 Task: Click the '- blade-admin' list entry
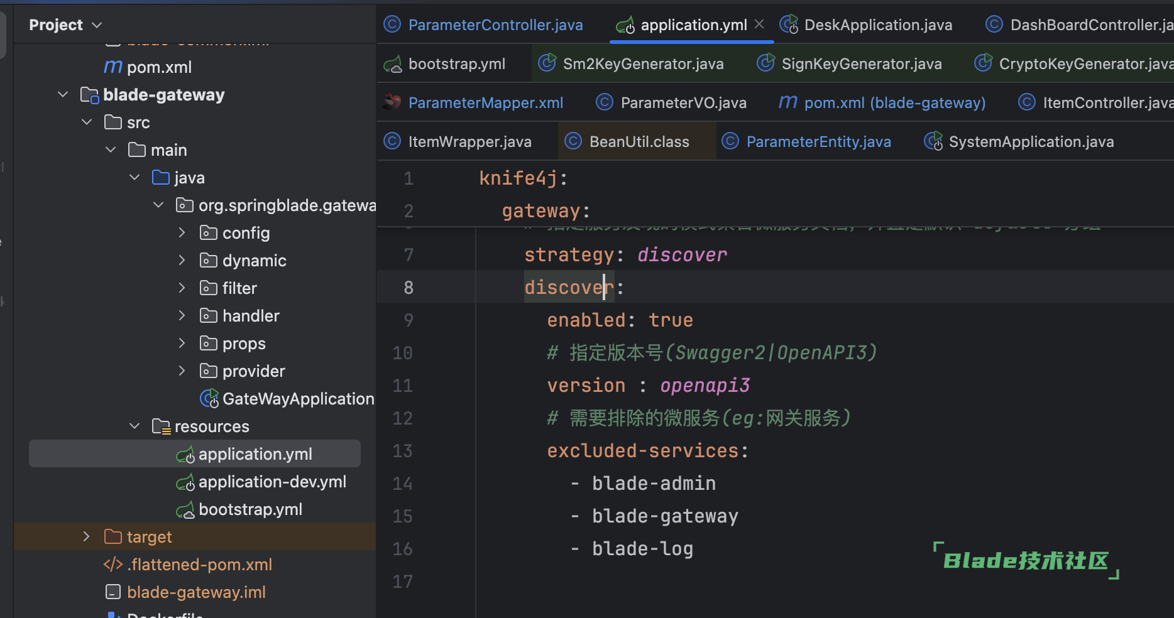[x=643, y=484]
